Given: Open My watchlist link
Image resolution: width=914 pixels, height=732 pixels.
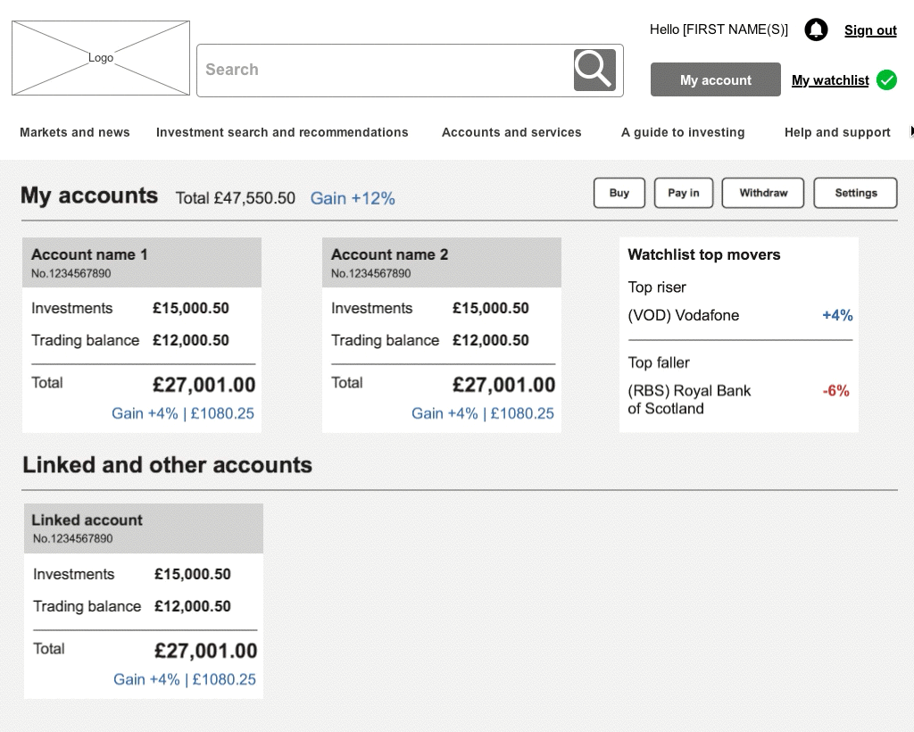Looking at the screenshot, I should (x=830, y=80).
